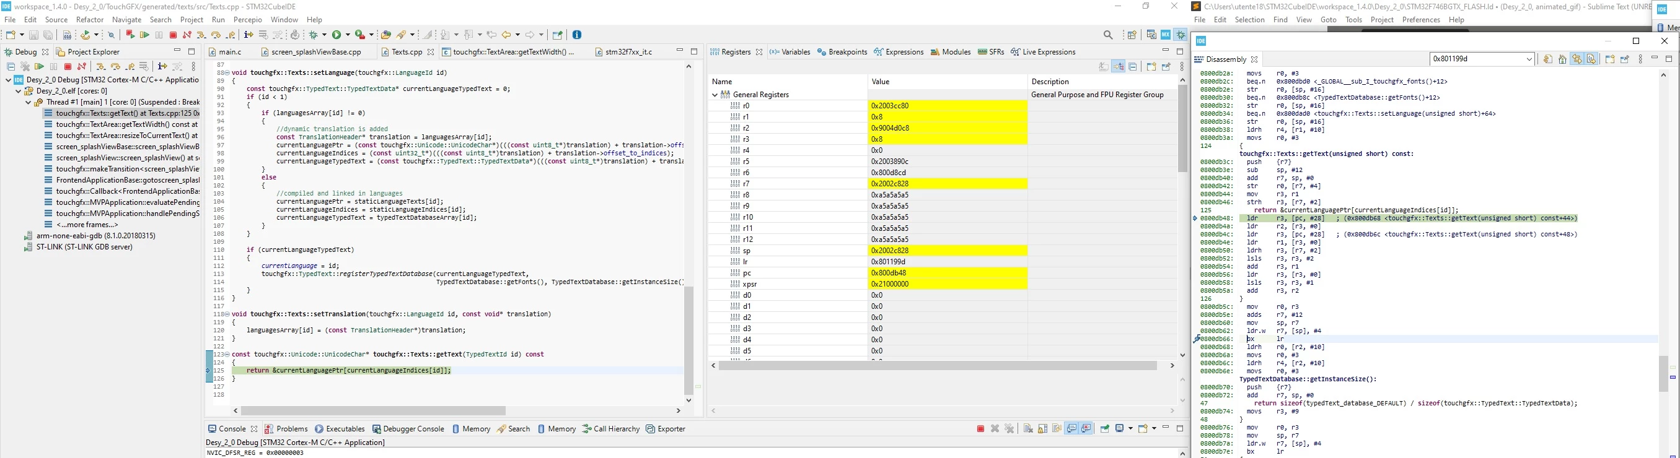Open the address dropdown in Disassembly view
The height and width of the screenshot is (458, 1680).
(x=1529, y=59)
